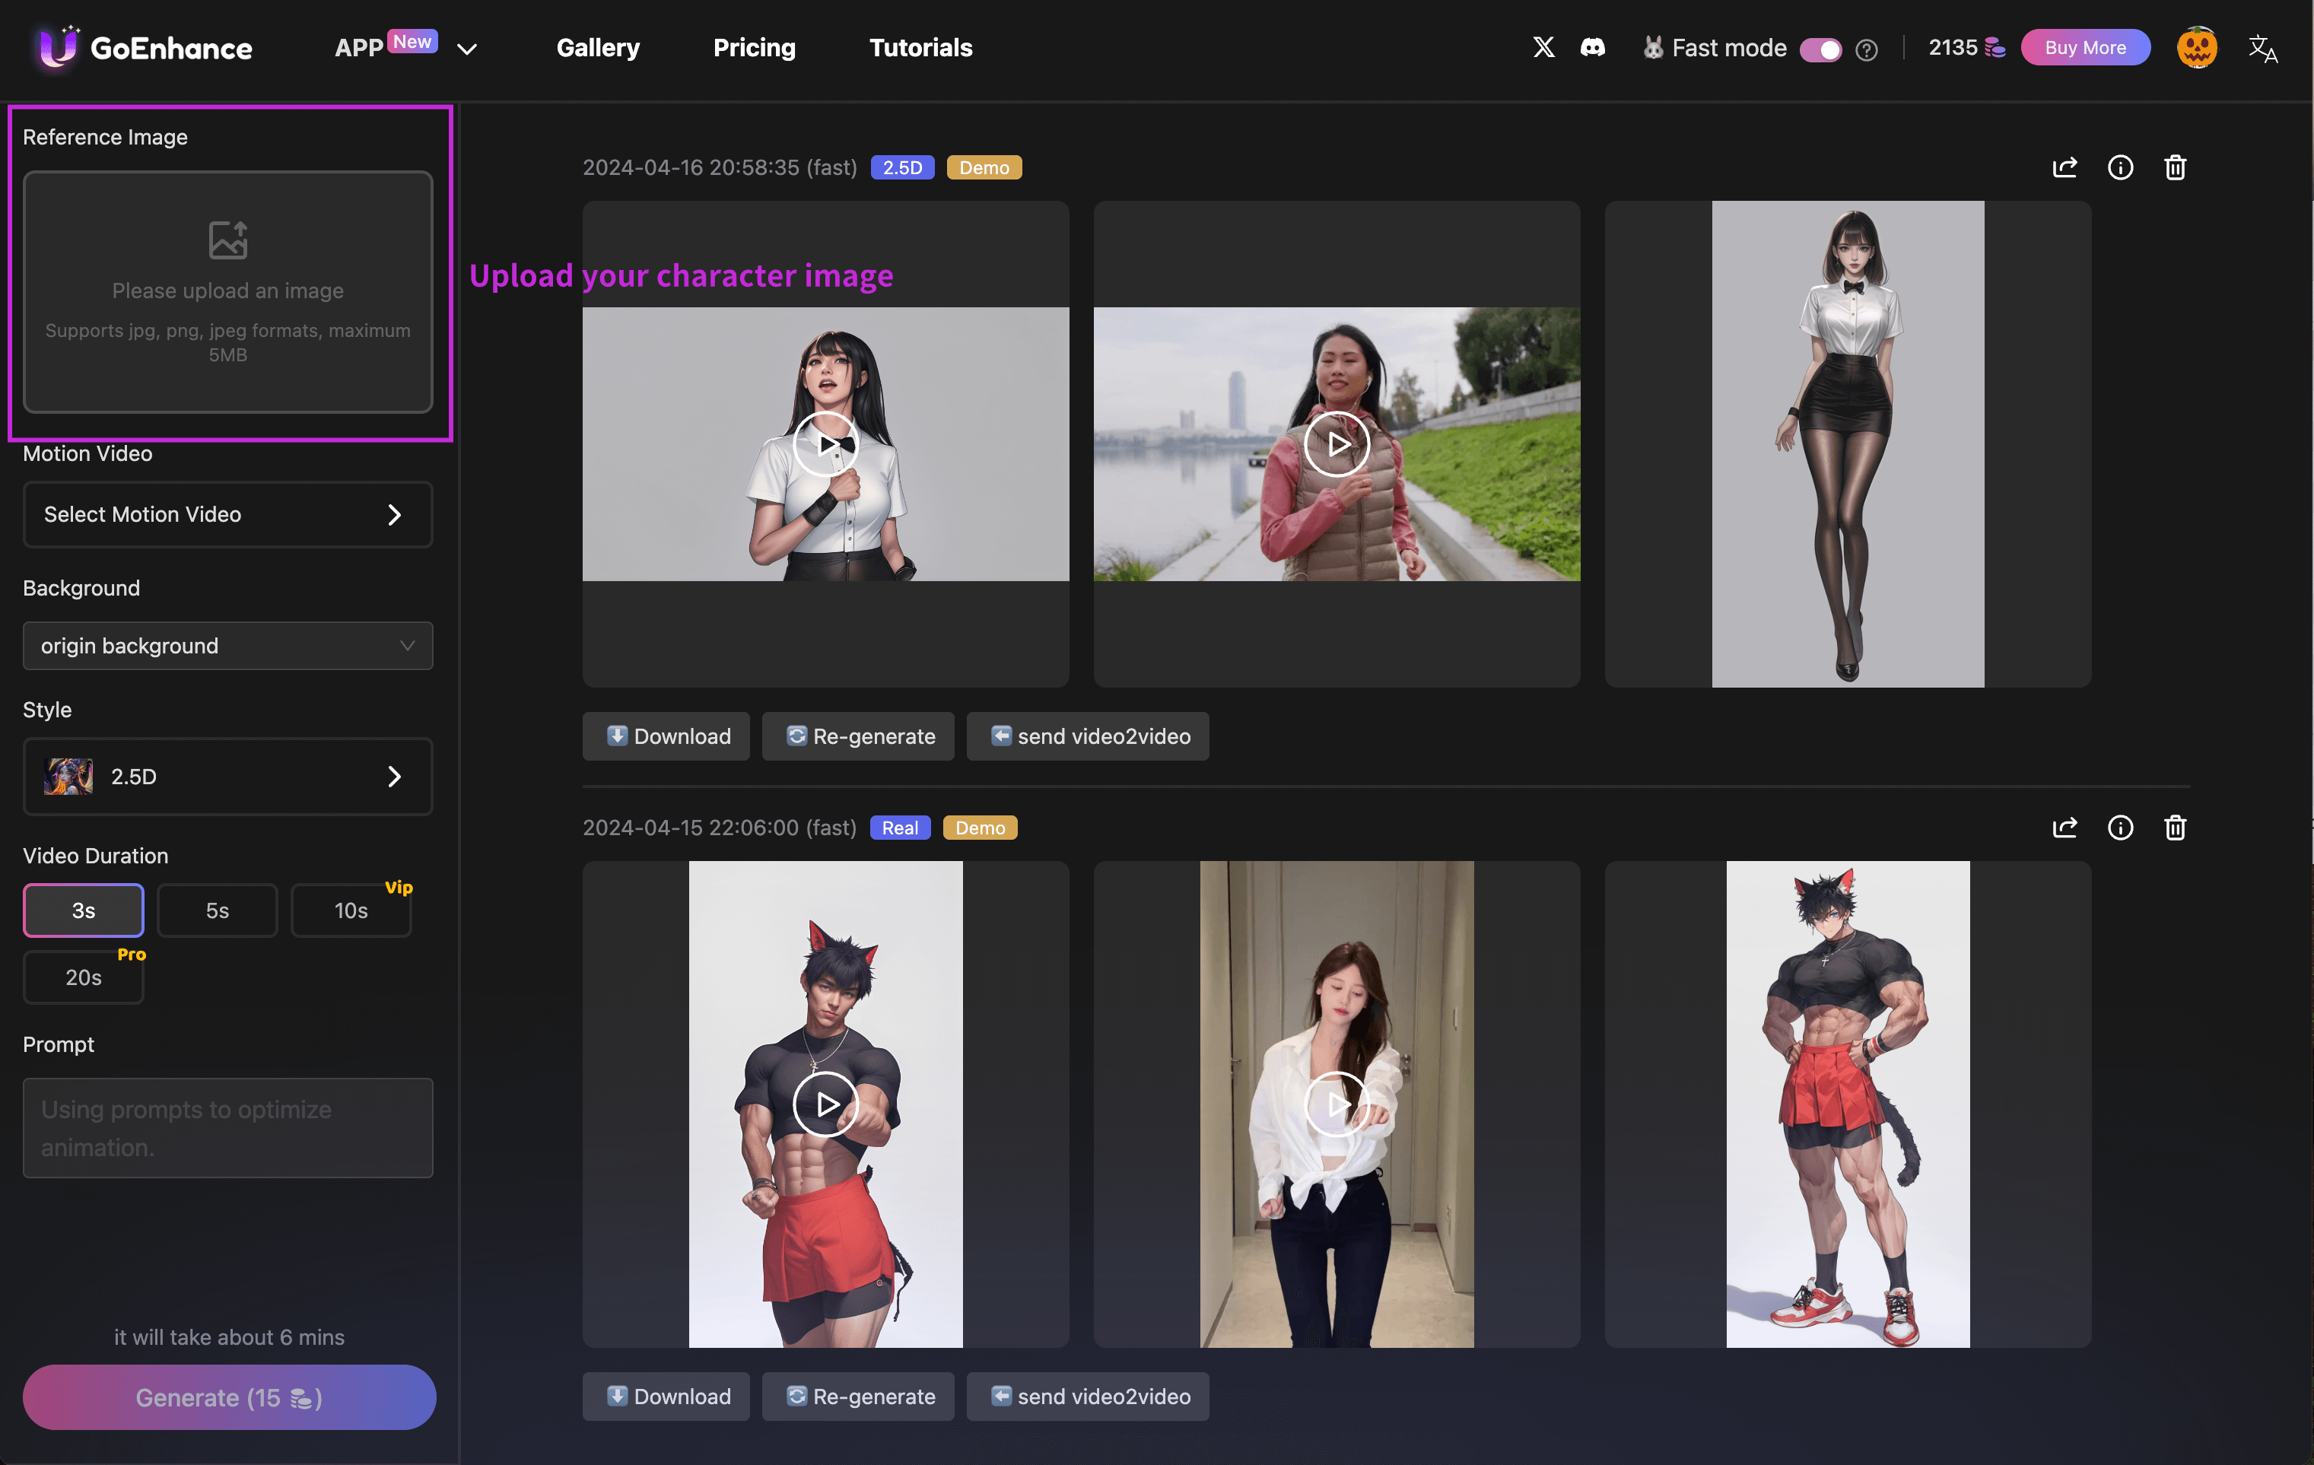The width and height of the screenshot is (2314, 1465).
Task: Click the Please upload an image area
Action: [227, 292]
